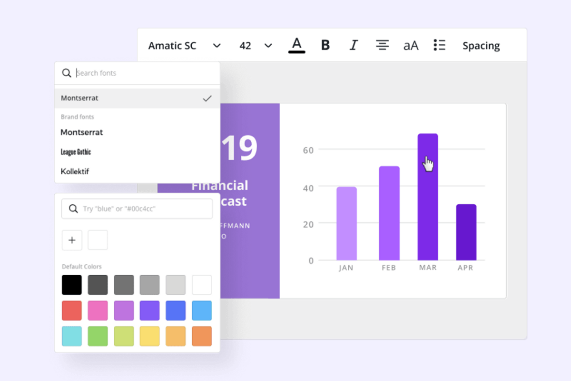571x381 pixels.
Task: Open the Spacing options
Action: point(481,45)
